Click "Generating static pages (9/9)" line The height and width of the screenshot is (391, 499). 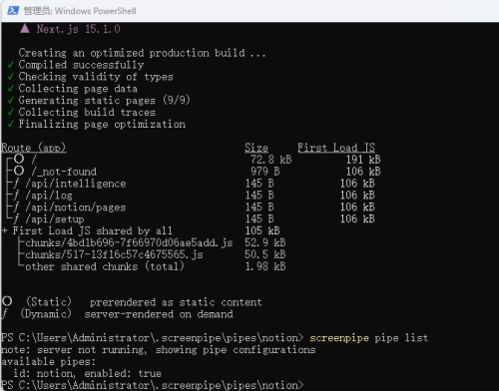(104, 101)
